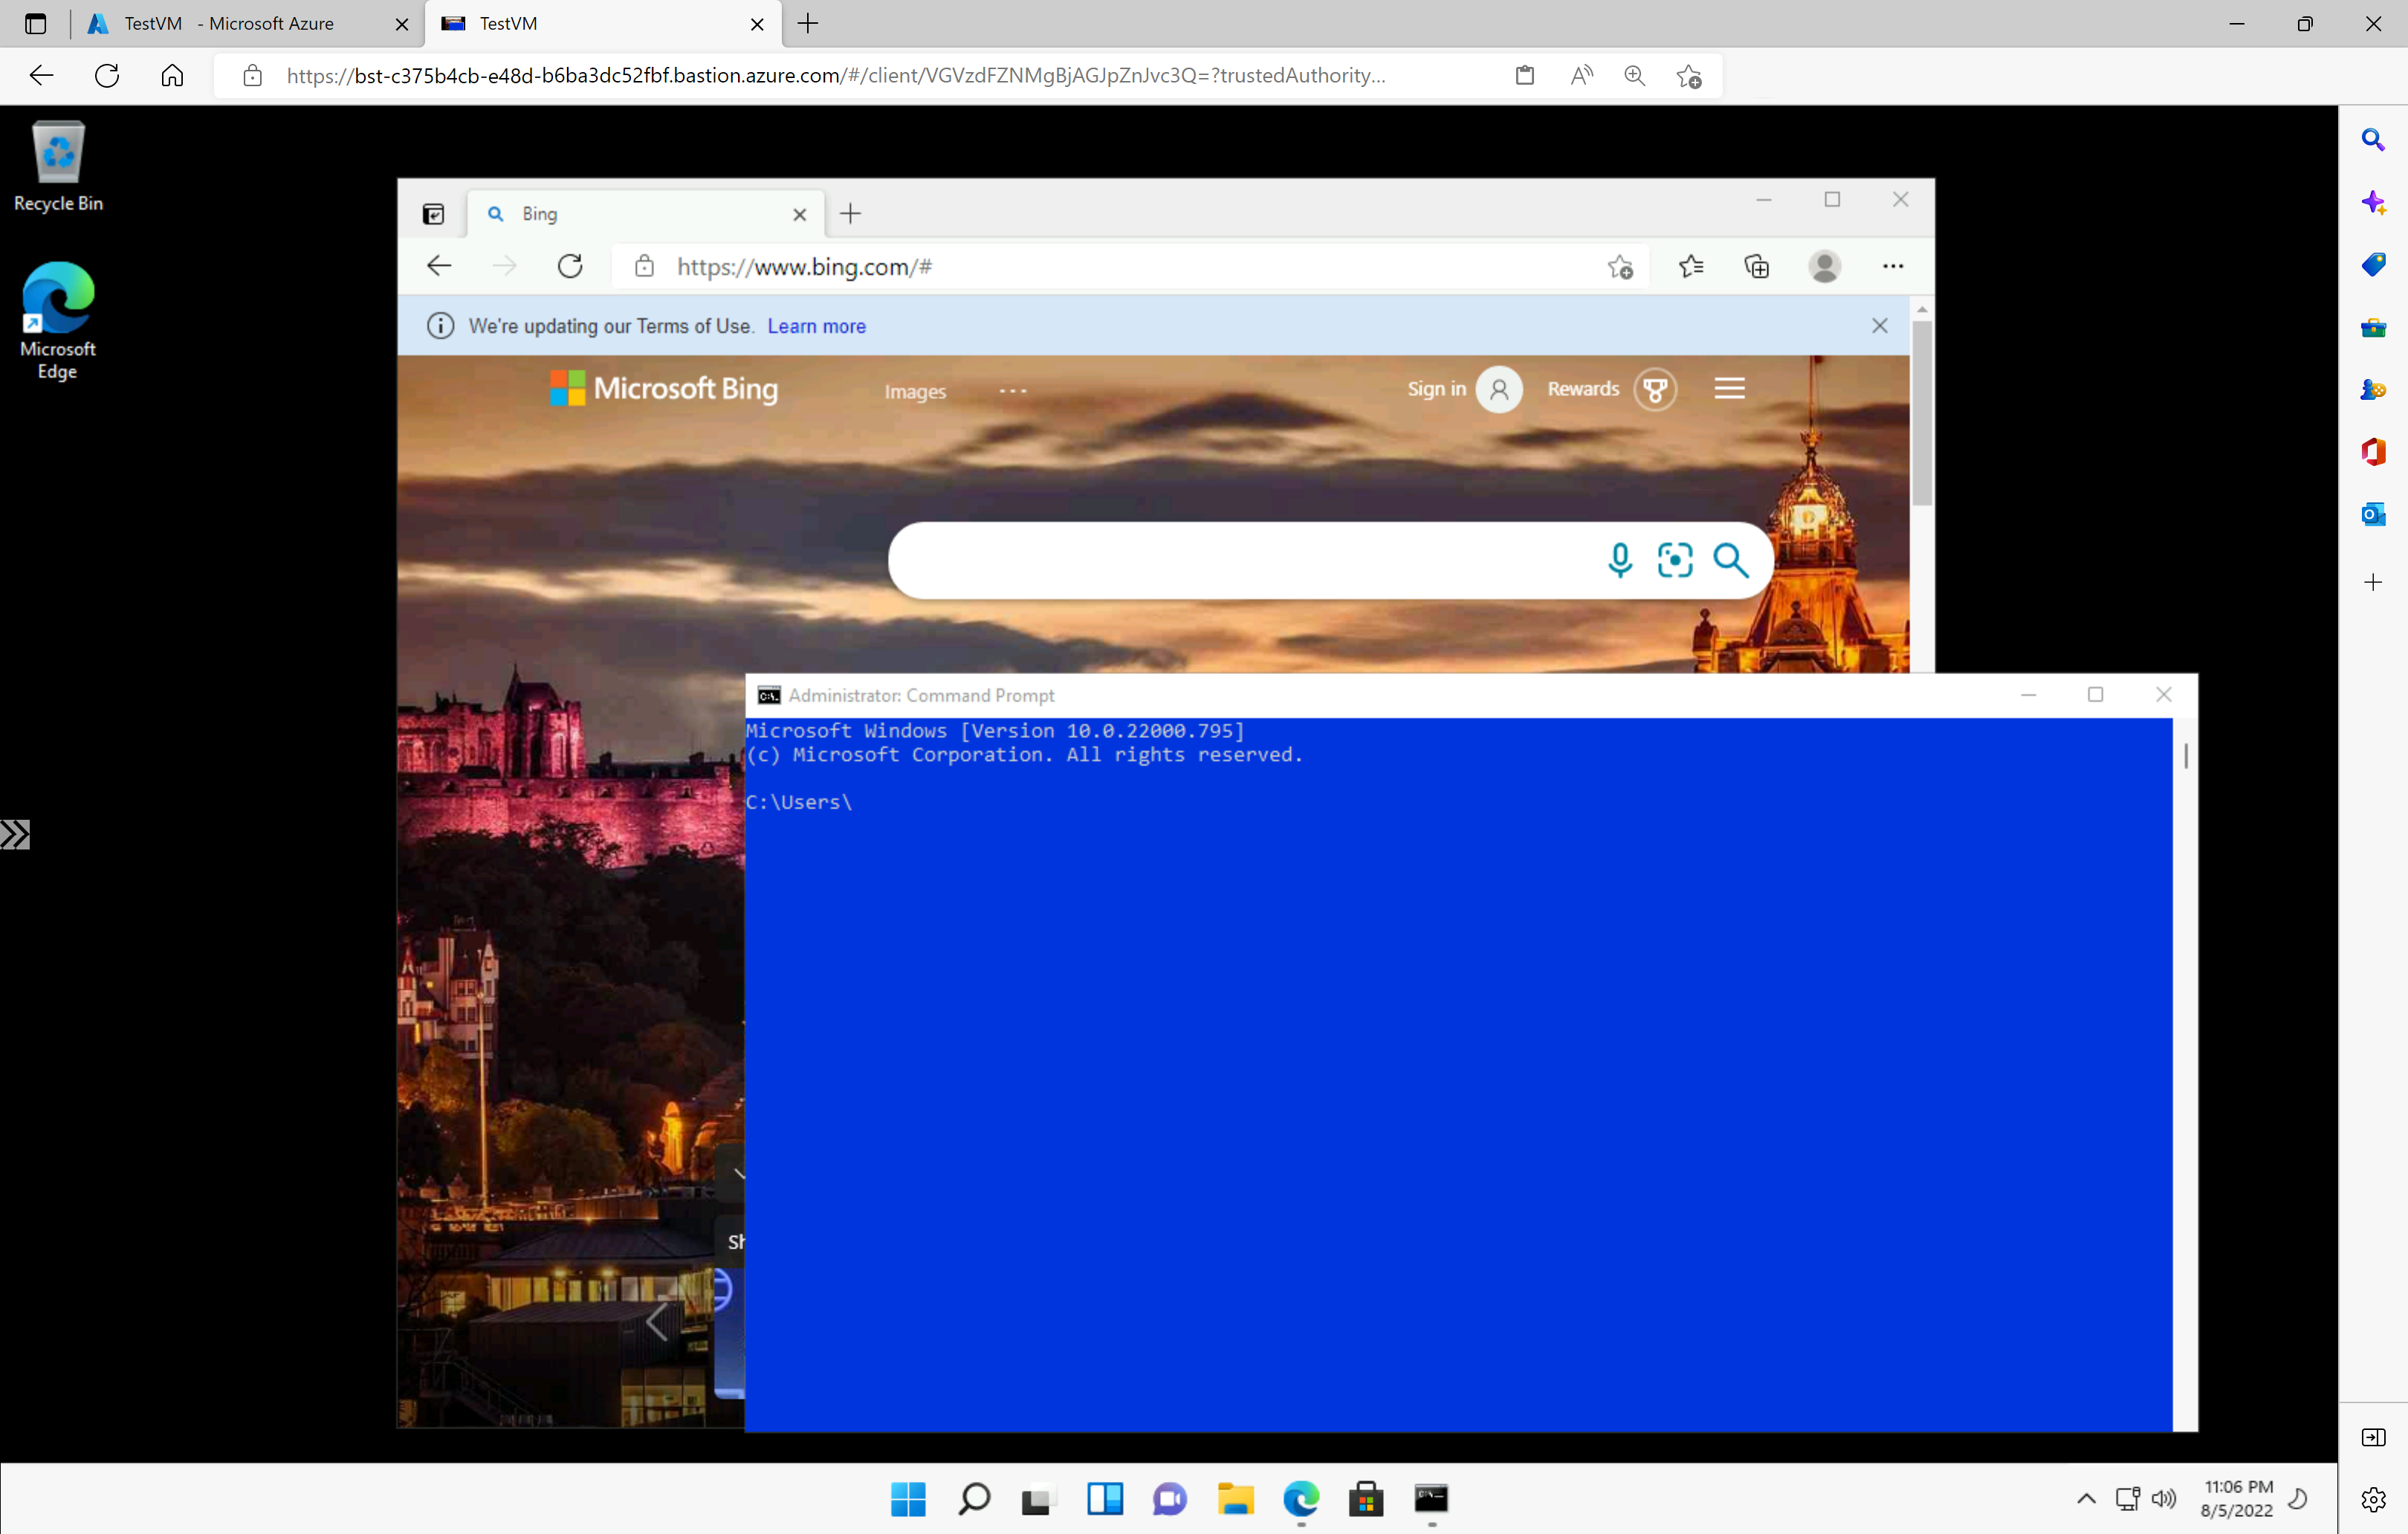Click the Learn more Terms of Use link
The width and height of the screenshot is (2408, 1534).
pyautogui.click(x=816, y=326)
